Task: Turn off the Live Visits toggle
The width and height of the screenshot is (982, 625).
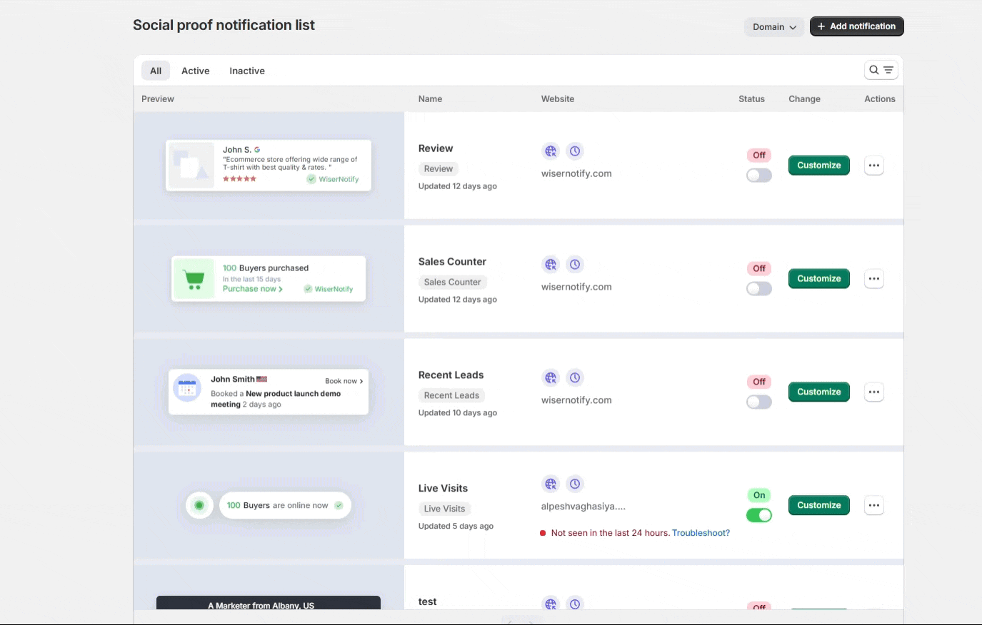Action: click(x=759, y=515)
